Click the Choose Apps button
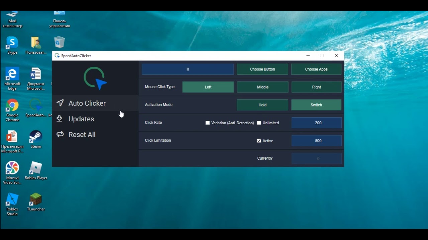This screenshot has height=240, width=428. (x=316, y=69)
